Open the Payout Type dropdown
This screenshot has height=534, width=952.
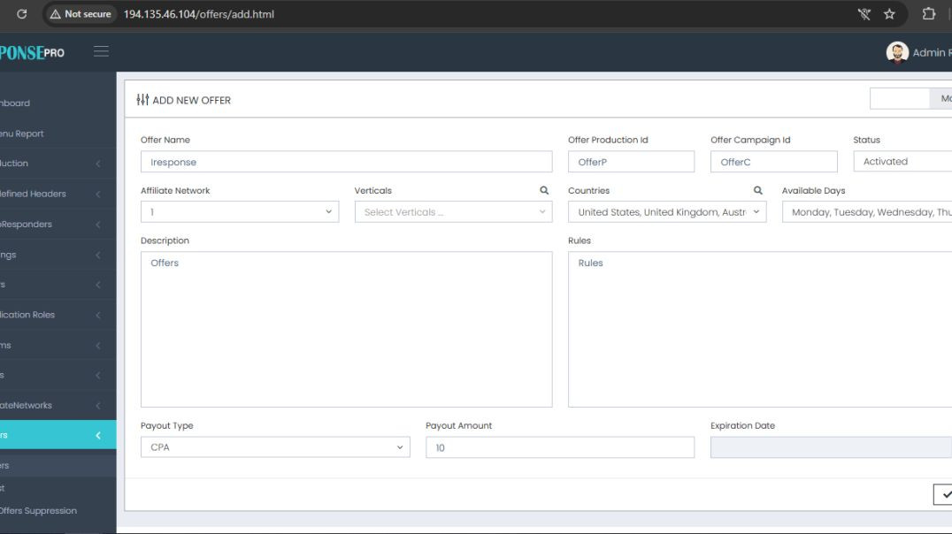click(274, 446)
